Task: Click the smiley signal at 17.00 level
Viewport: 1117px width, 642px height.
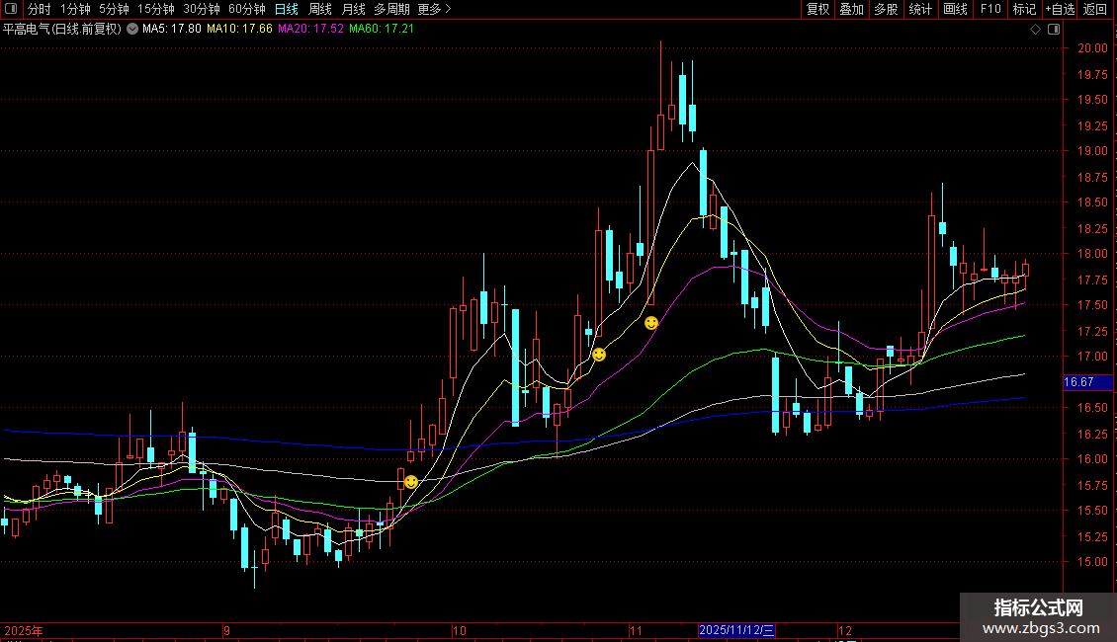Action: click(599, 355)
